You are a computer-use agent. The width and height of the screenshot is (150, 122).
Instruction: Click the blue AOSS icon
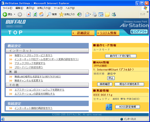[109, 107]
